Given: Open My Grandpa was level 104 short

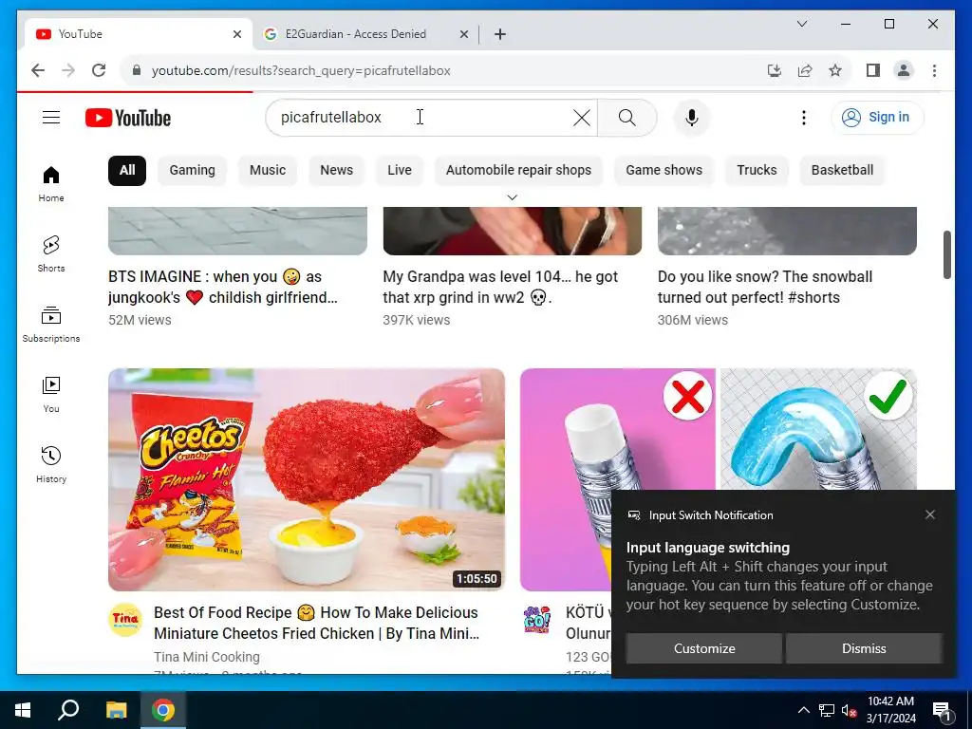Looking at the screenshot, I should [x=500, y=287].
